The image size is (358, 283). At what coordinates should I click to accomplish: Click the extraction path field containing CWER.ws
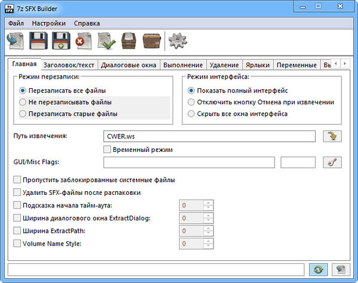coord(209,136)
